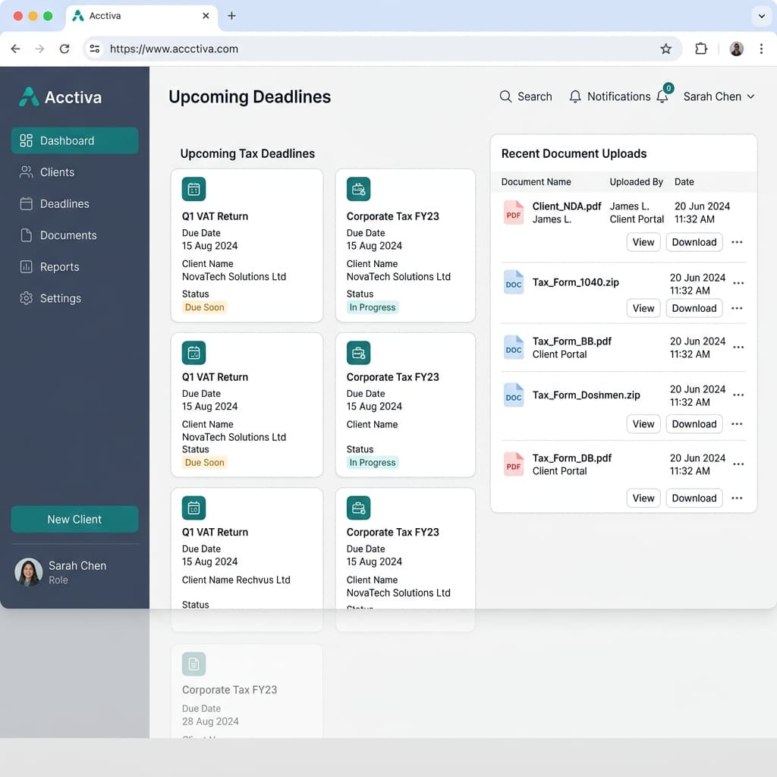Click the DOC icon for Tax_Form_1040.zip
The width and height of the screenshot is (777, 777).
point(514,283)
